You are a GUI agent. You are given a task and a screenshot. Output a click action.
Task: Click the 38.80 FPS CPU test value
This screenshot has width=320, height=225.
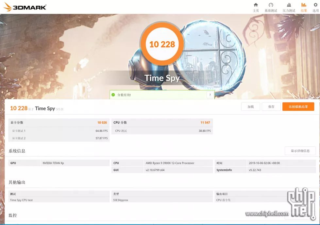click(x=205, y=131)
